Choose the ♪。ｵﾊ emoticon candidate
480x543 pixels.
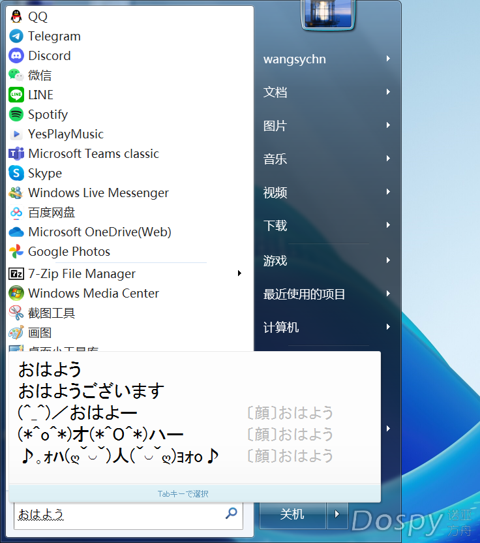120,456
